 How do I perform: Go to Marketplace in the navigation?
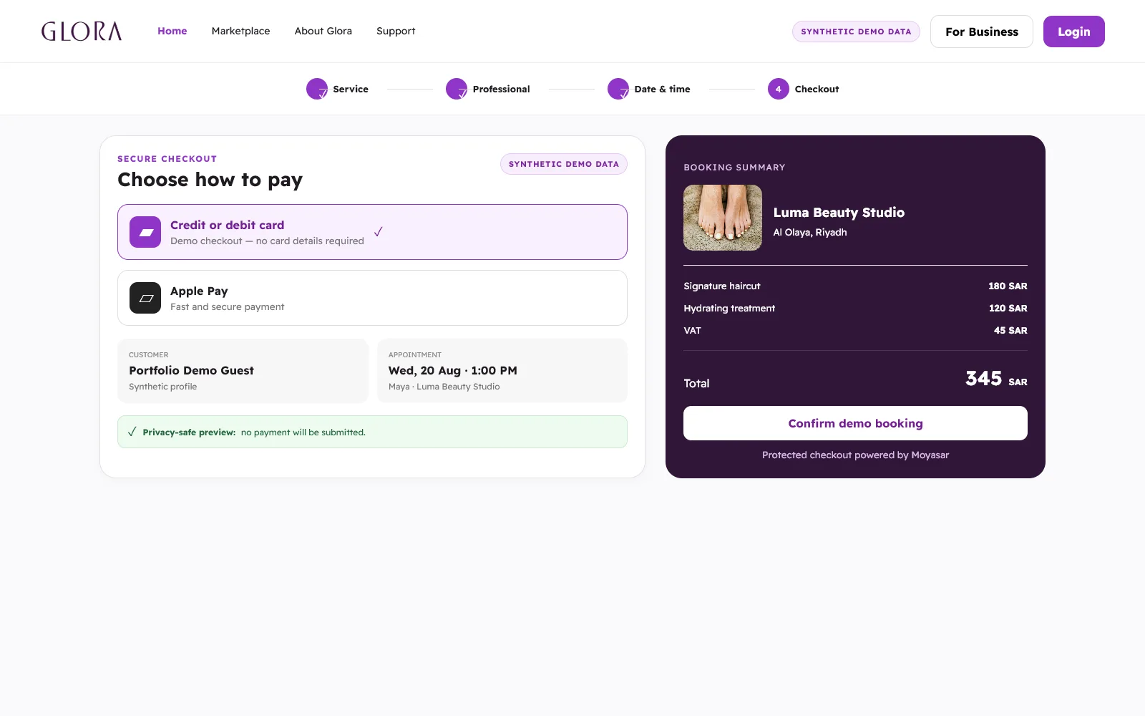pos(240,31)
